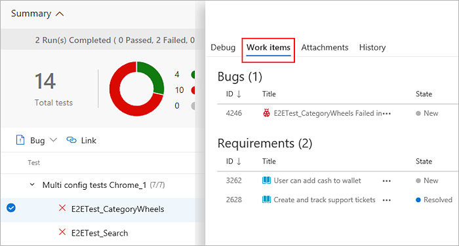Click failed X icon for E2ETest_Search

point(62,232)
